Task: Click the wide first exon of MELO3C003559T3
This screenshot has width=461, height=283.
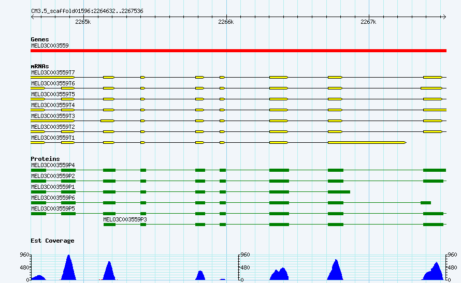Action: pyautogui.click(x=52, y=121)
